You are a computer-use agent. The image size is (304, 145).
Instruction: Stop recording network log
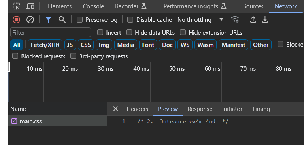click(17, 20)
